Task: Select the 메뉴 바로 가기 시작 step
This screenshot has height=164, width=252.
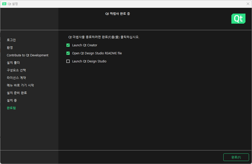Action: click(20, 85)
